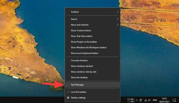Open News and interests submenu entry
Screen dimensions: 179x103
[x=93, y=25]
